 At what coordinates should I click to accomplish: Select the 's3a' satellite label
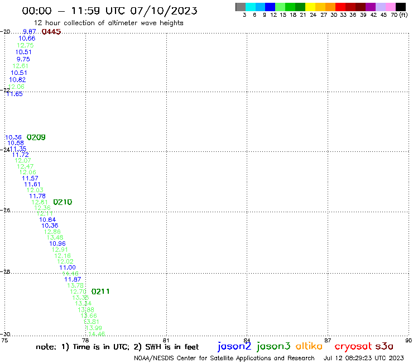coord(384,346)
